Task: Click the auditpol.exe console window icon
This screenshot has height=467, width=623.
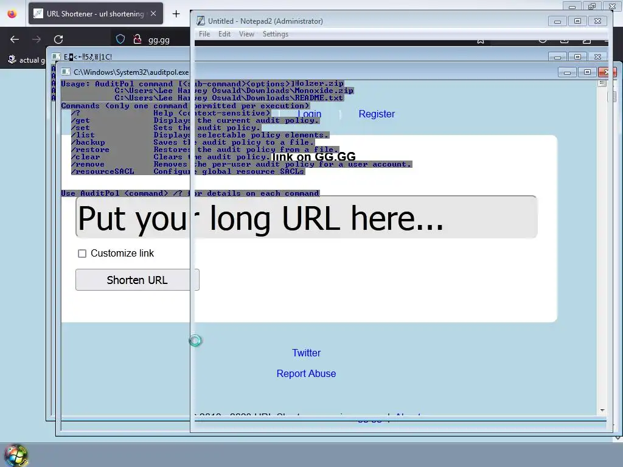Action: (x=66, y=72)
